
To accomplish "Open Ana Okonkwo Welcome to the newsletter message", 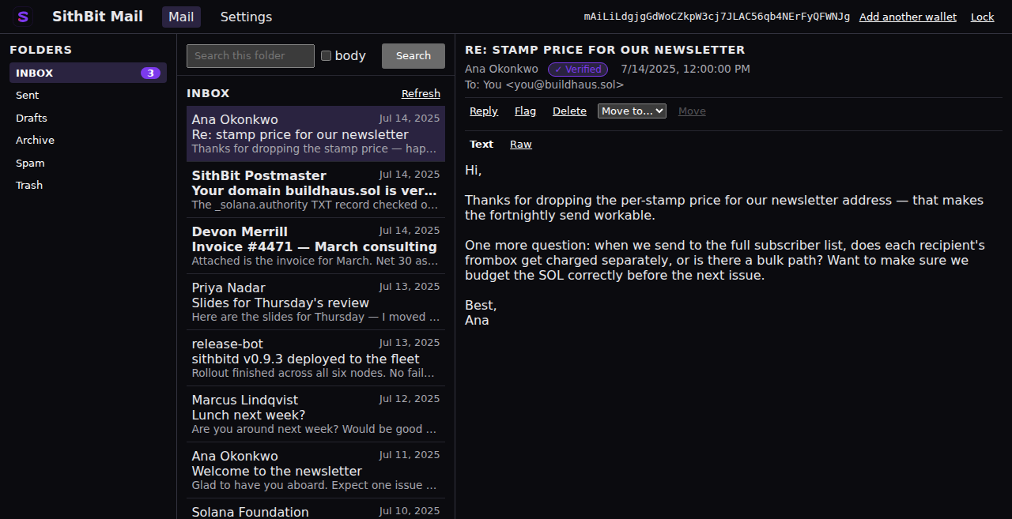I will tap(315, 470).
